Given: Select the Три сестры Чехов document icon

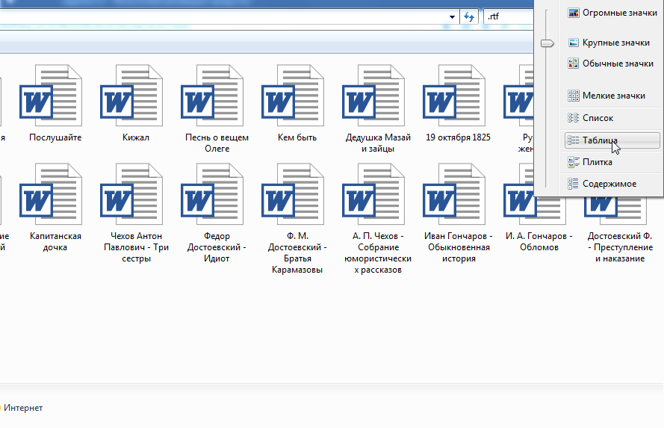Looking at the screenshot, I should point(131,194).
